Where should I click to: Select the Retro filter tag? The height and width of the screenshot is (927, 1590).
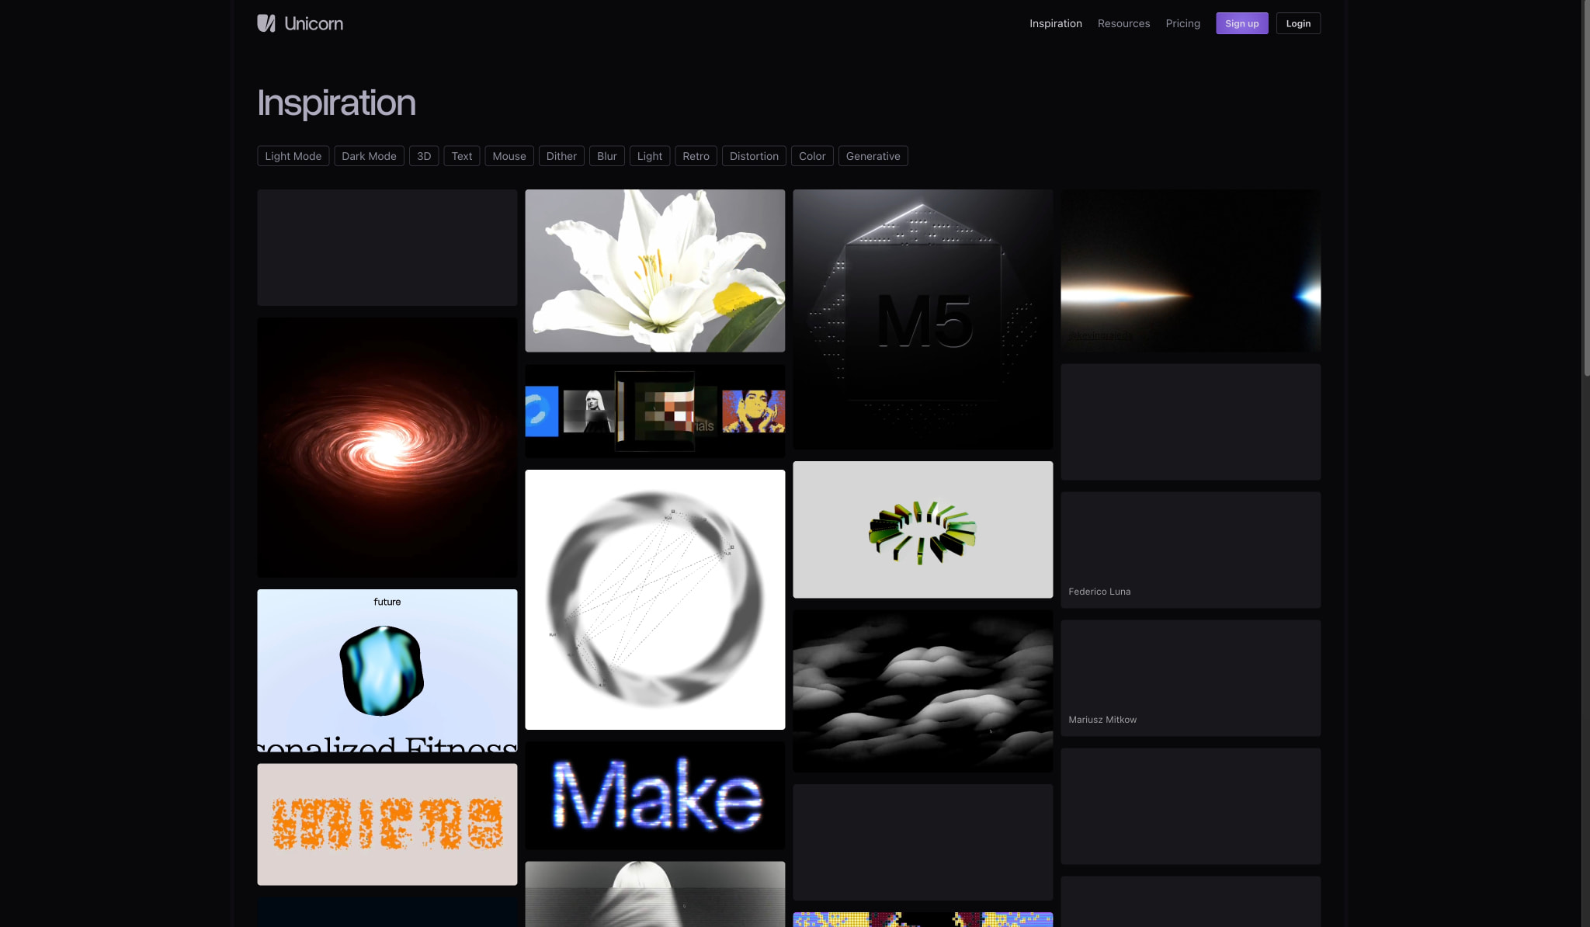point(696,156)
